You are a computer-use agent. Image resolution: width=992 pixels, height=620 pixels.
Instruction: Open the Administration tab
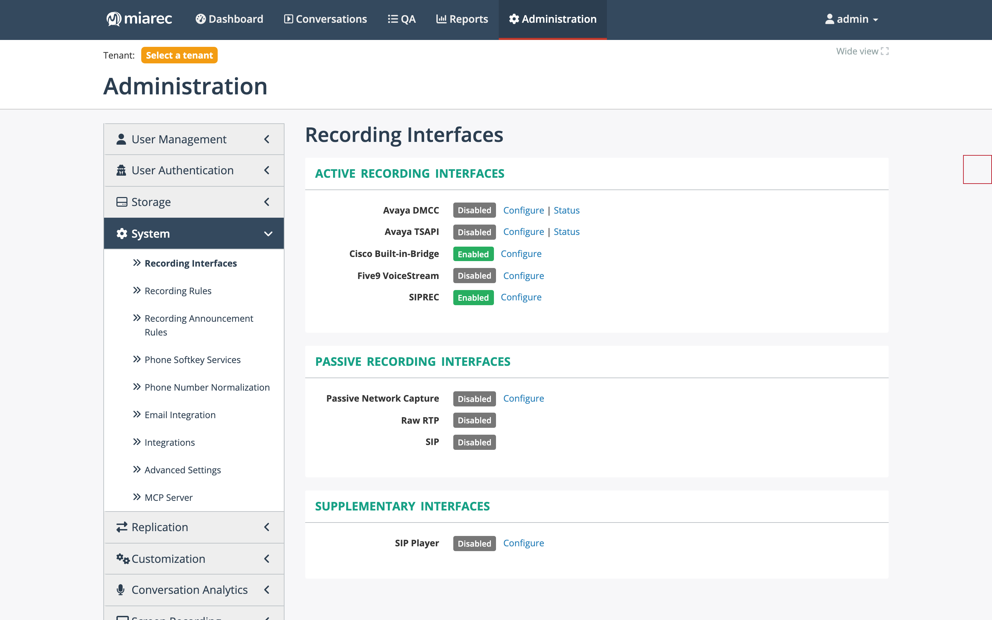click(x=552, y=19)
